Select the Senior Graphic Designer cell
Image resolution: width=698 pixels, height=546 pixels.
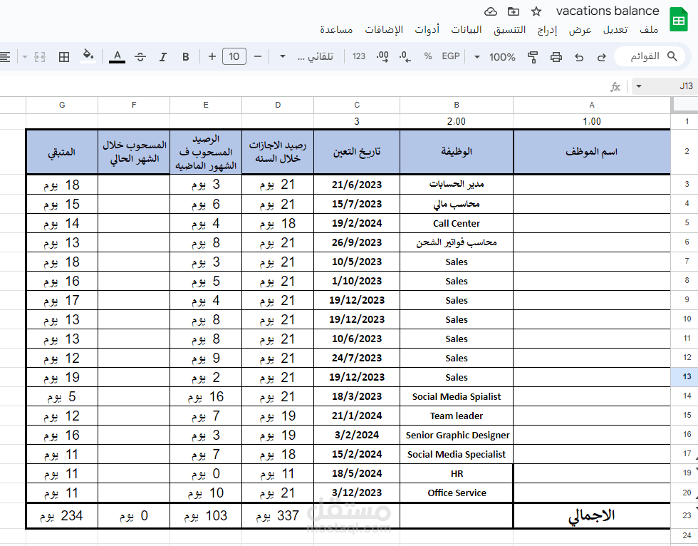click(457, 435)
